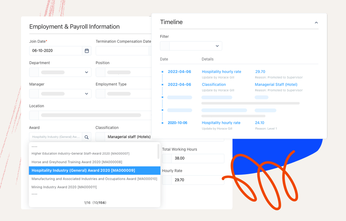Image resolution: width=346 pixels, height=221 pixels.
Task: Click Hospitality hourly rate link for 29.70
Action: click(222, 72)
